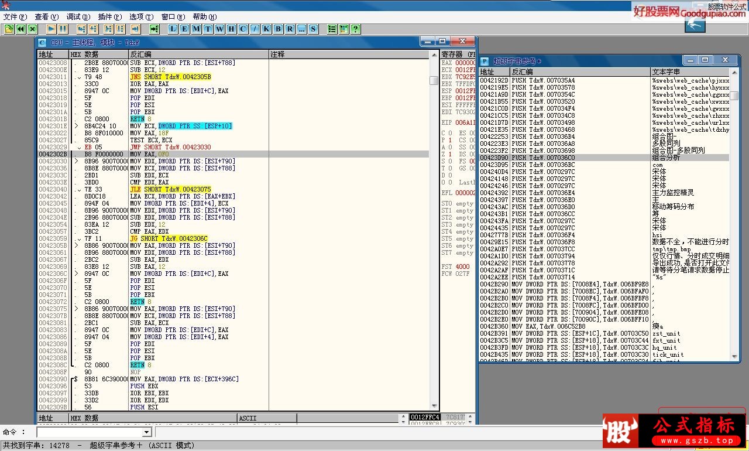Click the Trace over toolbar icon
The height and width of the screenshot is (451, 749).
120,29
